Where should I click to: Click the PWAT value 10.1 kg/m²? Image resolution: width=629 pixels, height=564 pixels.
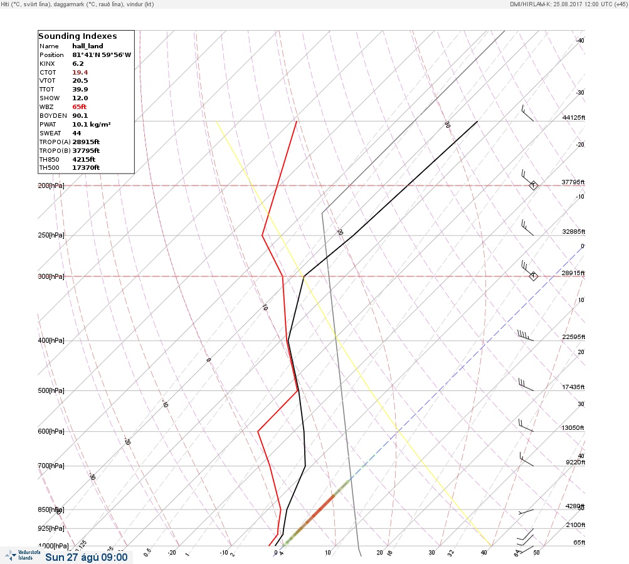pos(92,124)
